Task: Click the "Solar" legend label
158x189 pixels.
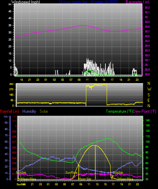Action: point(44,111)
